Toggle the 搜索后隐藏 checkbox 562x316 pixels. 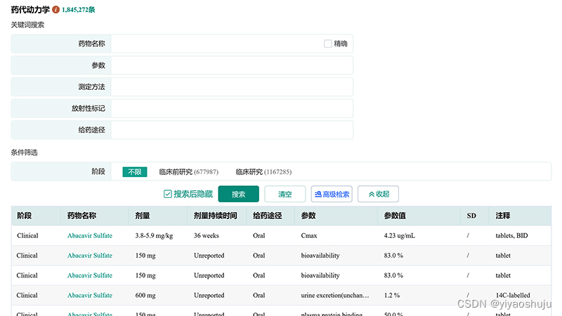pos(167,195)
